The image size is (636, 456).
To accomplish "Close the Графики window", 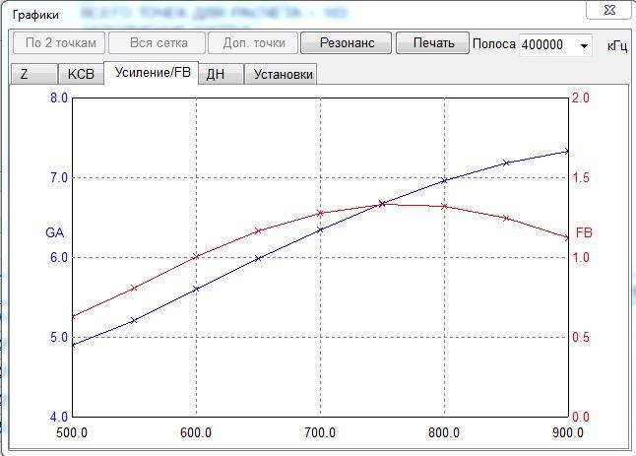I will click(609, 10).
